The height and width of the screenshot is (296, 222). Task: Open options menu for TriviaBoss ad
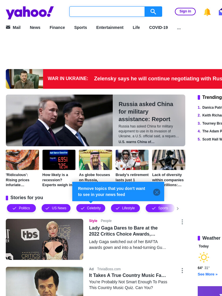tap(182, 271)
